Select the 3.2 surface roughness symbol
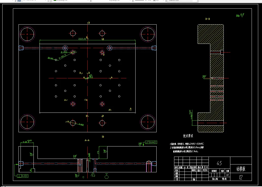 tap(93, 175)
